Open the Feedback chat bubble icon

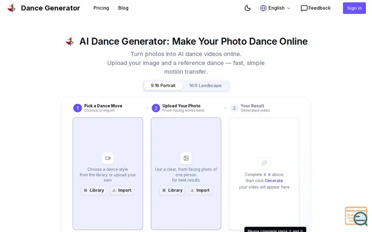click(304, 8)
